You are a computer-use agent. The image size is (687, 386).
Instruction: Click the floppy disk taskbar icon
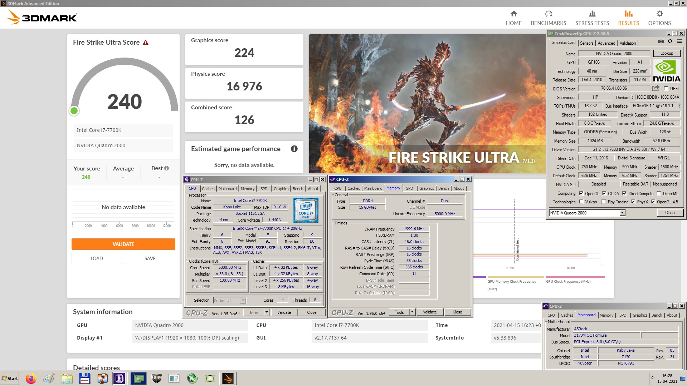pyautogui.click(x=84, y=378)
